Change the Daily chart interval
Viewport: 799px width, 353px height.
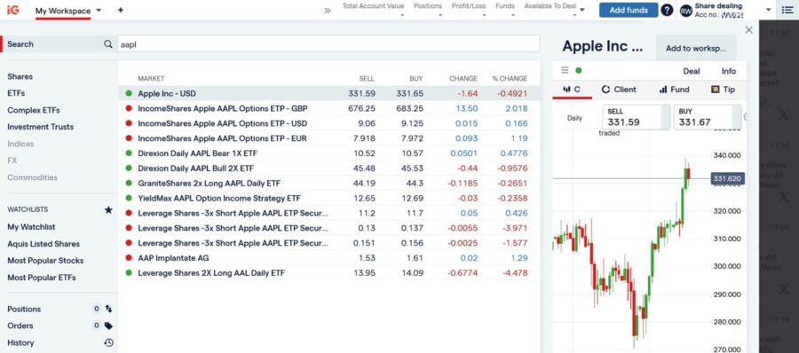click(574, 118)
